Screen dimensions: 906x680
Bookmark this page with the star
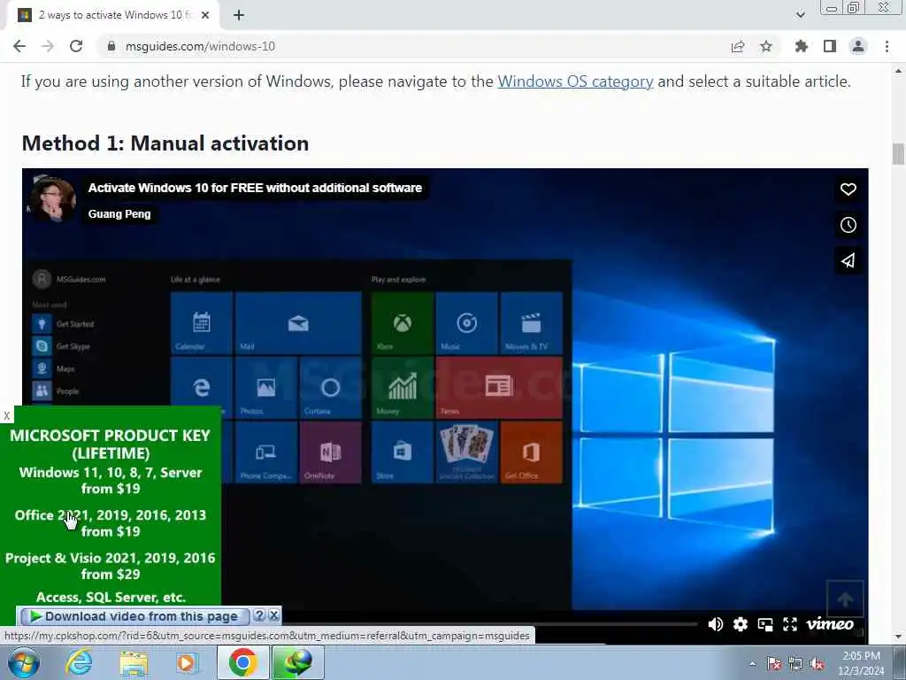tap(766, 46)
